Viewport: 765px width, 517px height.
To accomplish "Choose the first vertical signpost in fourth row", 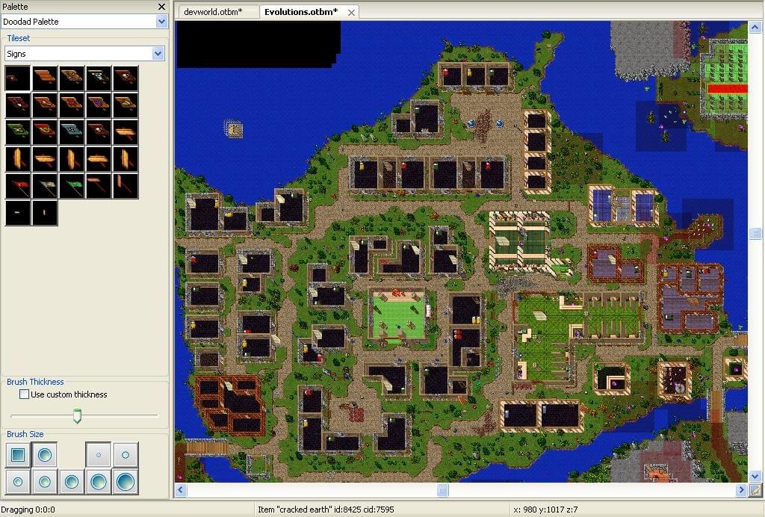I will [x=18, y=159].
